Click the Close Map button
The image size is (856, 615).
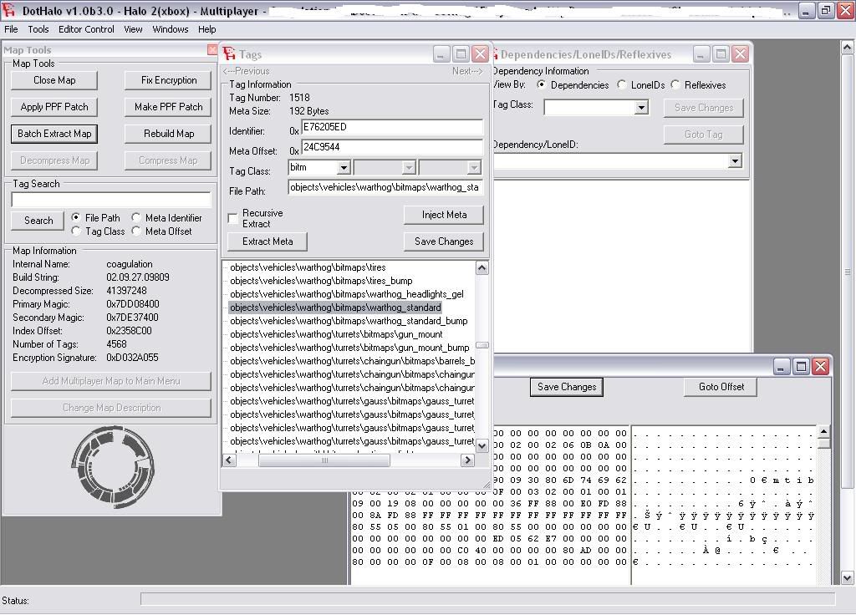coord(54,80)
